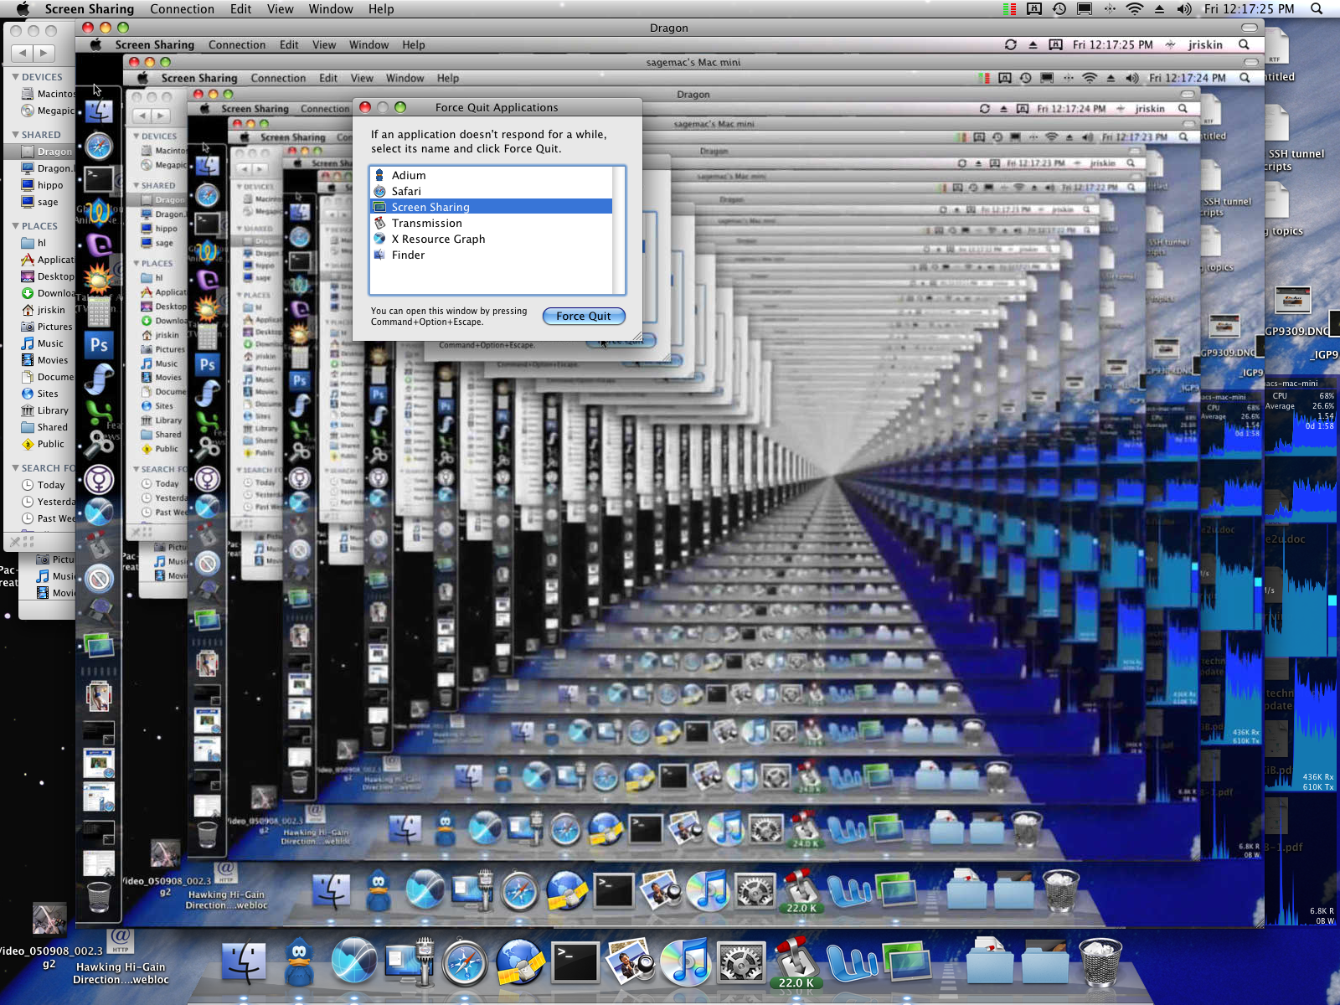Click the AirPort Wi-Fi icon in the menu bar
The width and height of the screenshot is (1340, 1005).
pos(1135,9)
